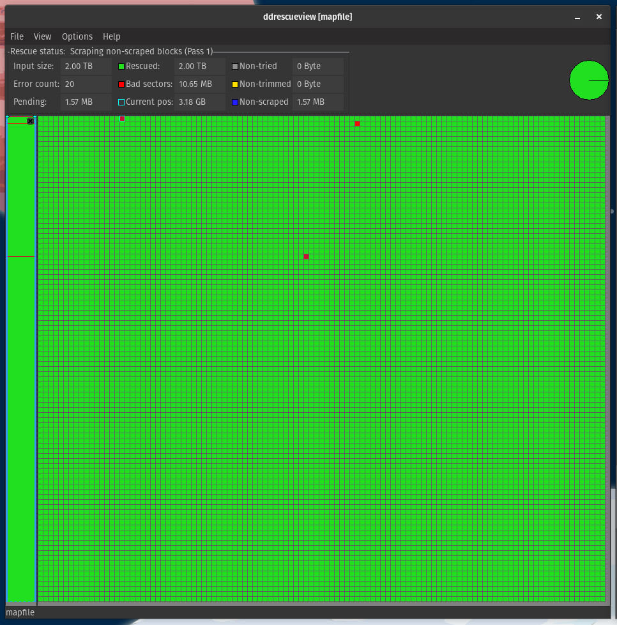Click the Error count value field
Image resolution: width=617 pixels, height=625 pixels.
[x=86, y=84]
